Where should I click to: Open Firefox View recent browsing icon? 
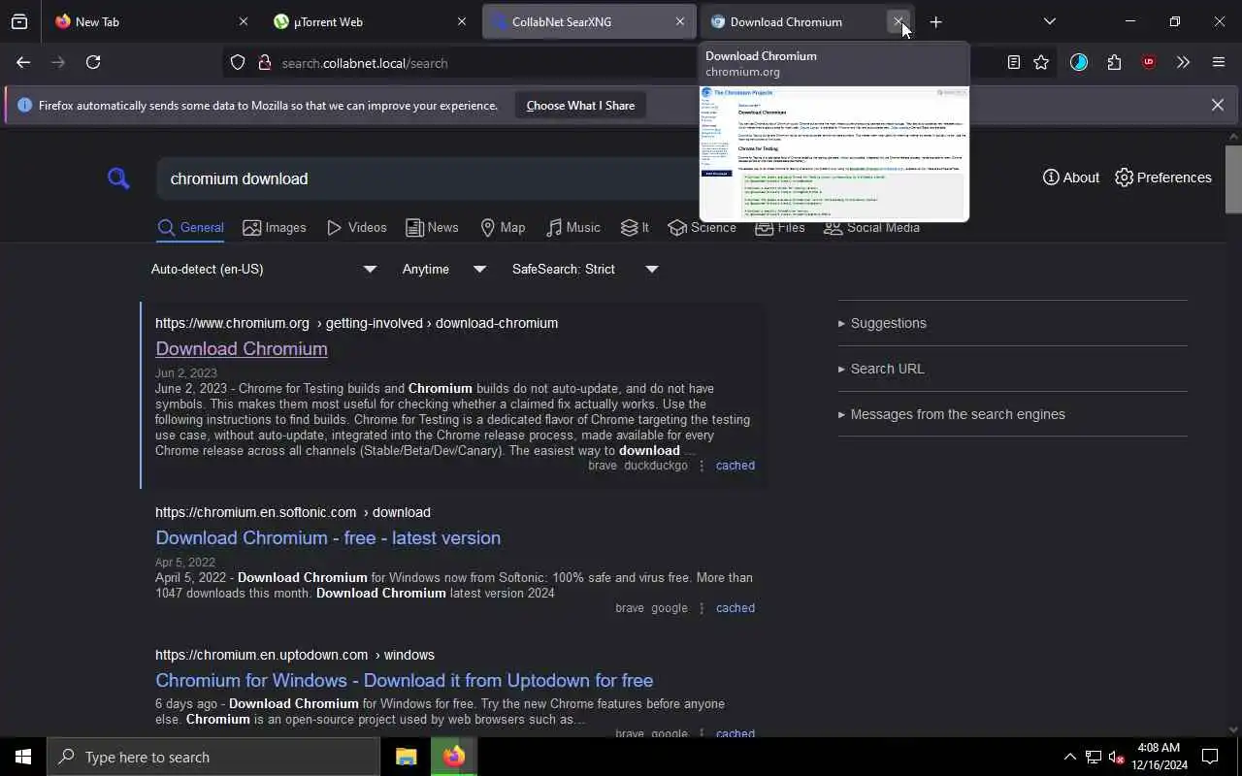pyautogui.click(x=19, y=21)
